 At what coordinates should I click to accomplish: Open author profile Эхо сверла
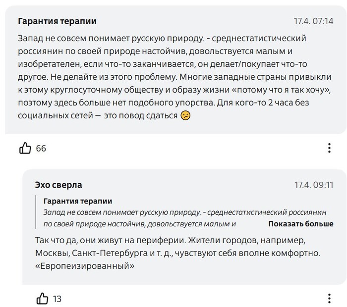58,185
